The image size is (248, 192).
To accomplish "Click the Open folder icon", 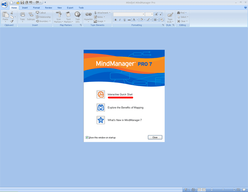I will [18, 2].
